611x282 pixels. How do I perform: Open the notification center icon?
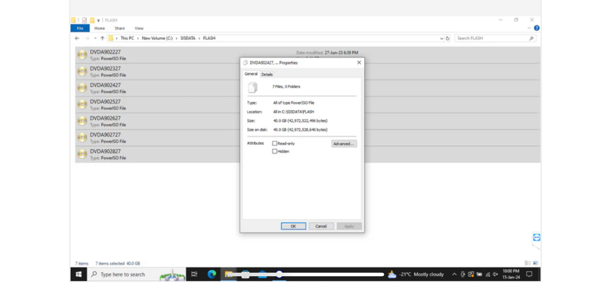pyautogui.click(x=528, y=274)
